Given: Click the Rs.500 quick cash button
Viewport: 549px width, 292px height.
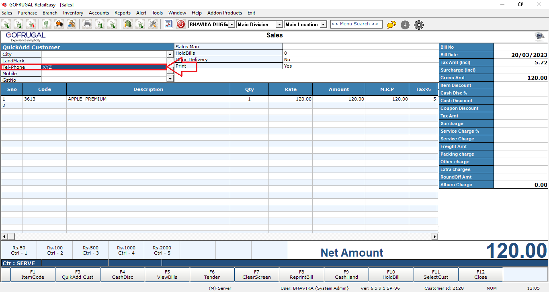Looking at the screenshot, I should point(90,250).
